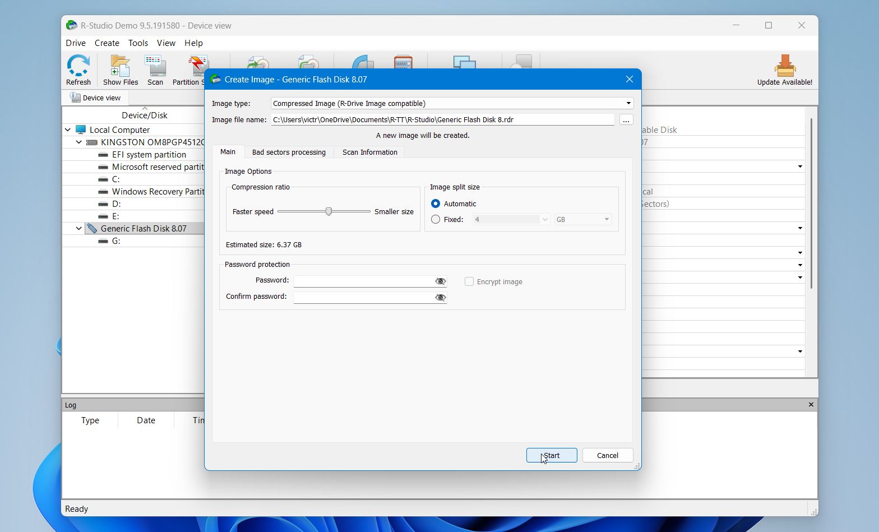Open the Drive menu
This screenshot has height=532, width=879.
click(x=76, y=43)
